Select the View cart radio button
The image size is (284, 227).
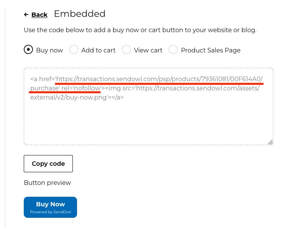click(x=126, y=50)
